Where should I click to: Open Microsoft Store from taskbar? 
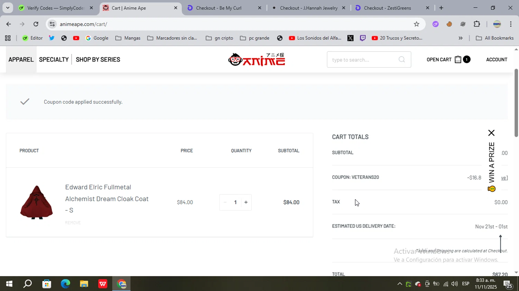click(47, 284)
